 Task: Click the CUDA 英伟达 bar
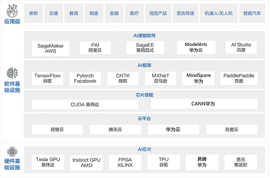[85, 104]
